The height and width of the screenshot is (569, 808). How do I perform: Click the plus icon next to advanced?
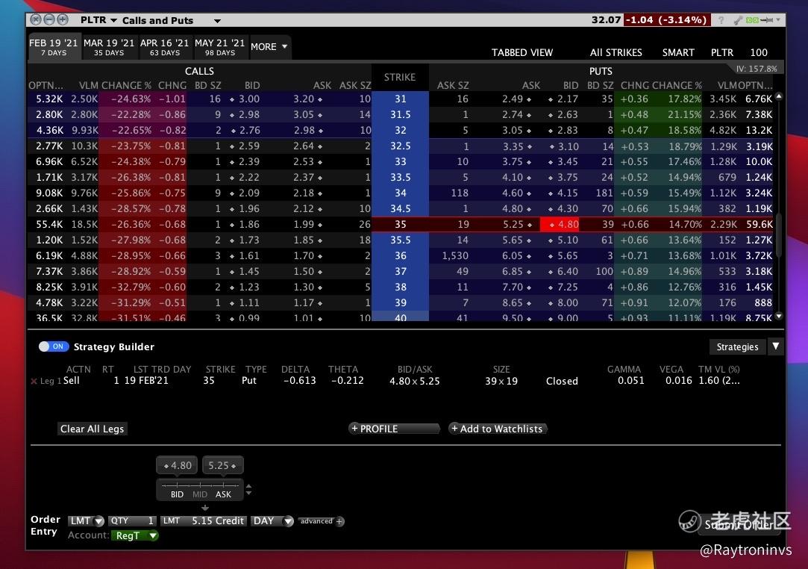[339, 521]
